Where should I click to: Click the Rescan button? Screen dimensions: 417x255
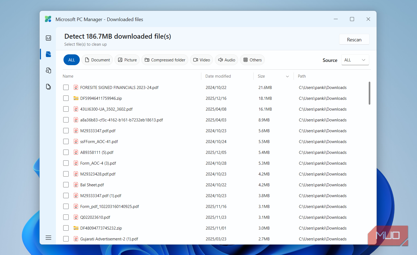pyautogui.click(x=354, y=39)
